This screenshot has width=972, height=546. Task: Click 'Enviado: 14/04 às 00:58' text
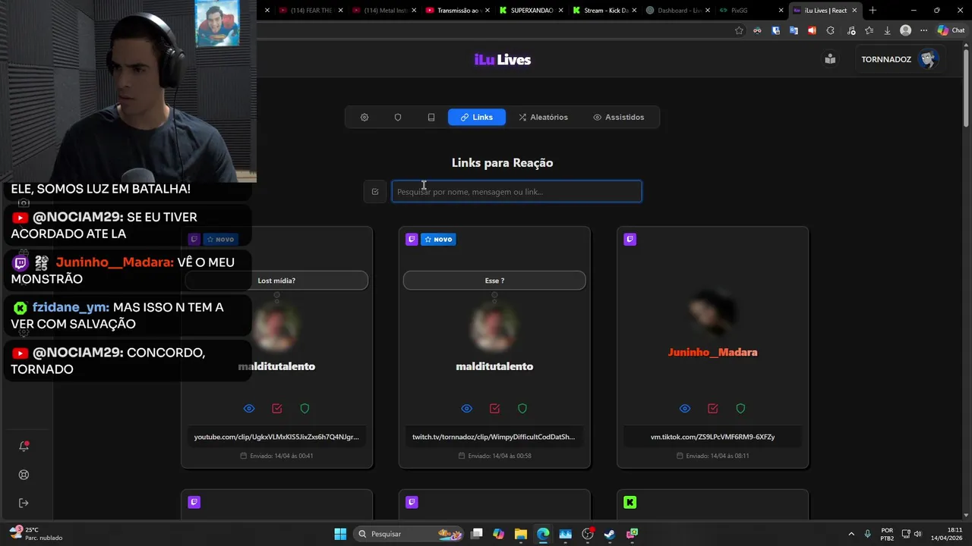point(500,456)
